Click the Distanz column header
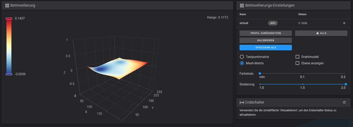The height and width of the screenshot is (127, 353). click(303, 14)
